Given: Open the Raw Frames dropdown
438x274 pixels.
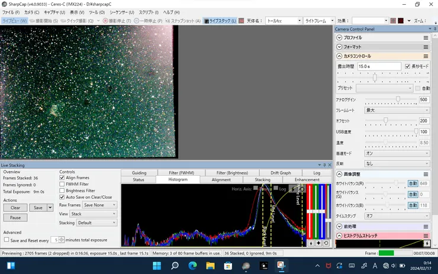Looking at the screenshot, I should 99,205.
